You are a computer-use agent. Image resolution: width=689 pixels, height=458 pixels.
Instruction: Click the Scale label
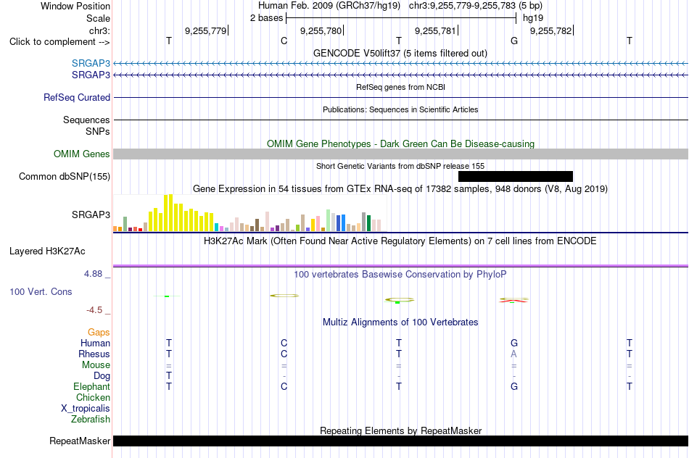point(98,18)
